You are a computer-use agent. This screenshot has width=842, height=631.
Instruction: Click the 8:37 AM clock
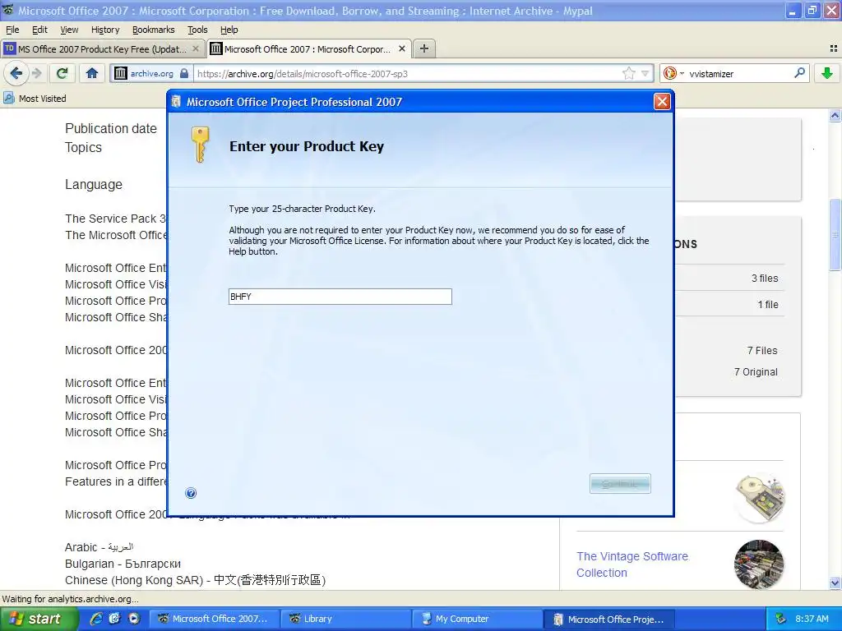[x=812, y=619]
